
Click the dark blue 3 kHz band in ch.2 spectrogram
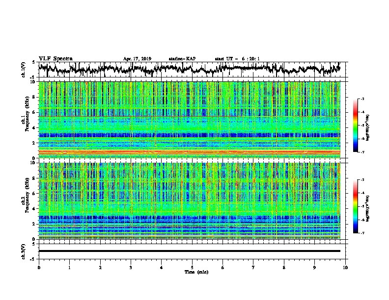pos(189,218)
